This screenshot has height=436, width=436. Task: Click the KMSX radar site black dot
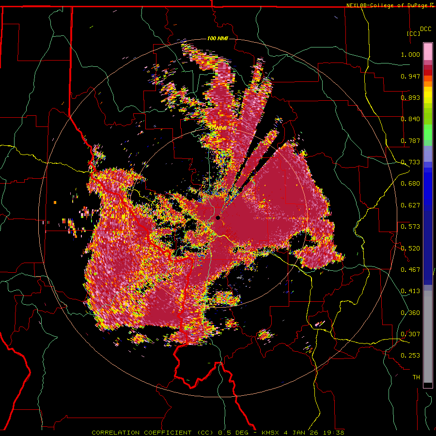point(218,218)
